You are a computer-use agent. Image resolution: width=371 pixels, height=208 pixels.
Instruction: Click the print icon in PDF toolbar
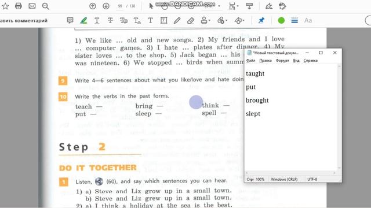[19, 6]
